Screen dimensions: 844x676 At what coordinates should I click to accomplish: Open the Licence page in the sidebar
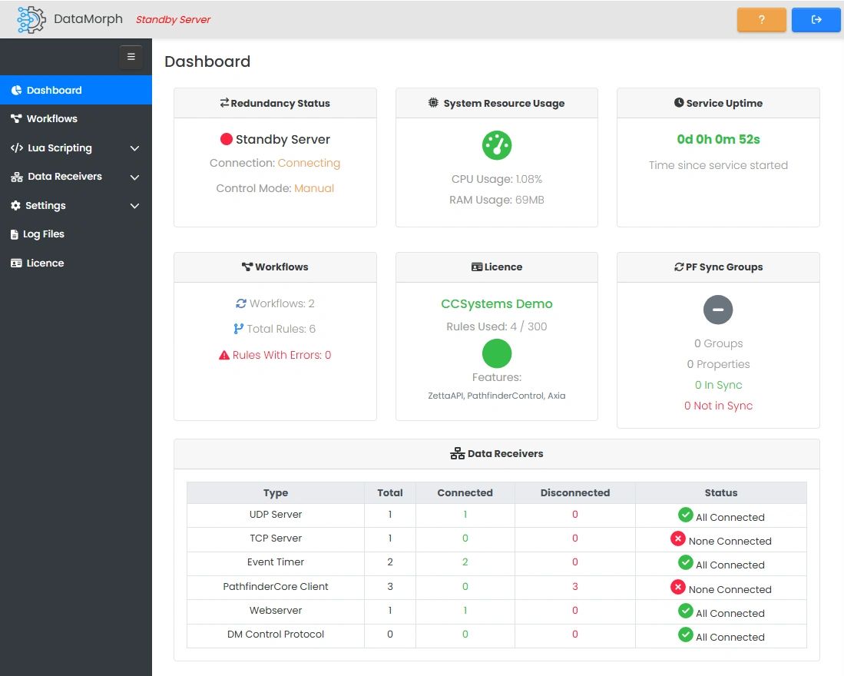point(45,263)
